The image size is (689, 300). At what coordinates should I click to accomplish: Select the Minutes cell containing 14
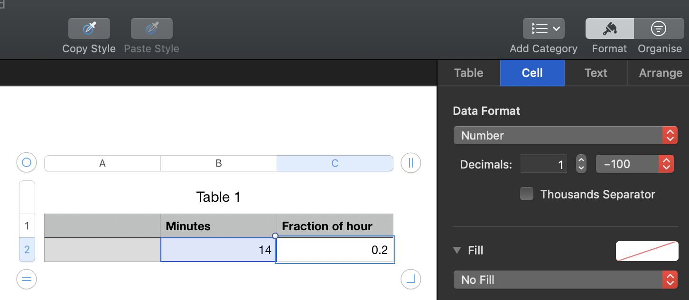[218, 250]
